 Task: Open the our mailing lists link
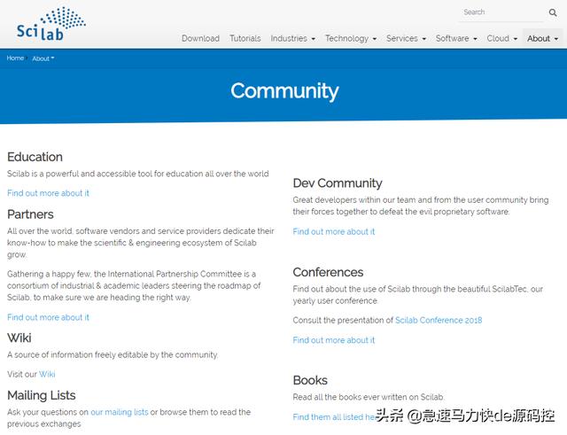point(119,412)
